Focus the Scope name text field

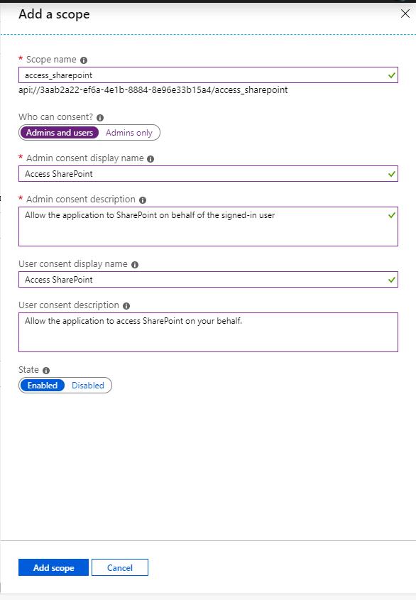pyautogui.click(x=208, y=75)
